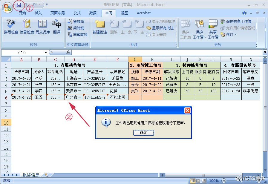Open Chinese conversion options (简繁转换)
This screenshot has height=184, width=268.
pos(78,35)
